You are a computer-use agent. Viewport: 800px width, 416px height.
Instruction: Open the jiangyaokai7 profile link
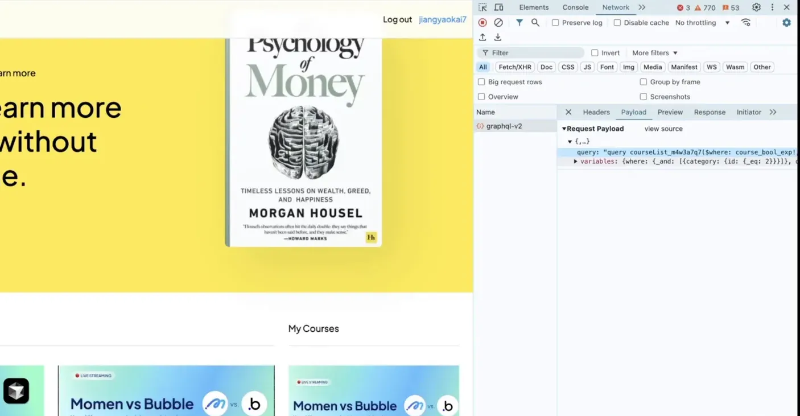(443, 19)
